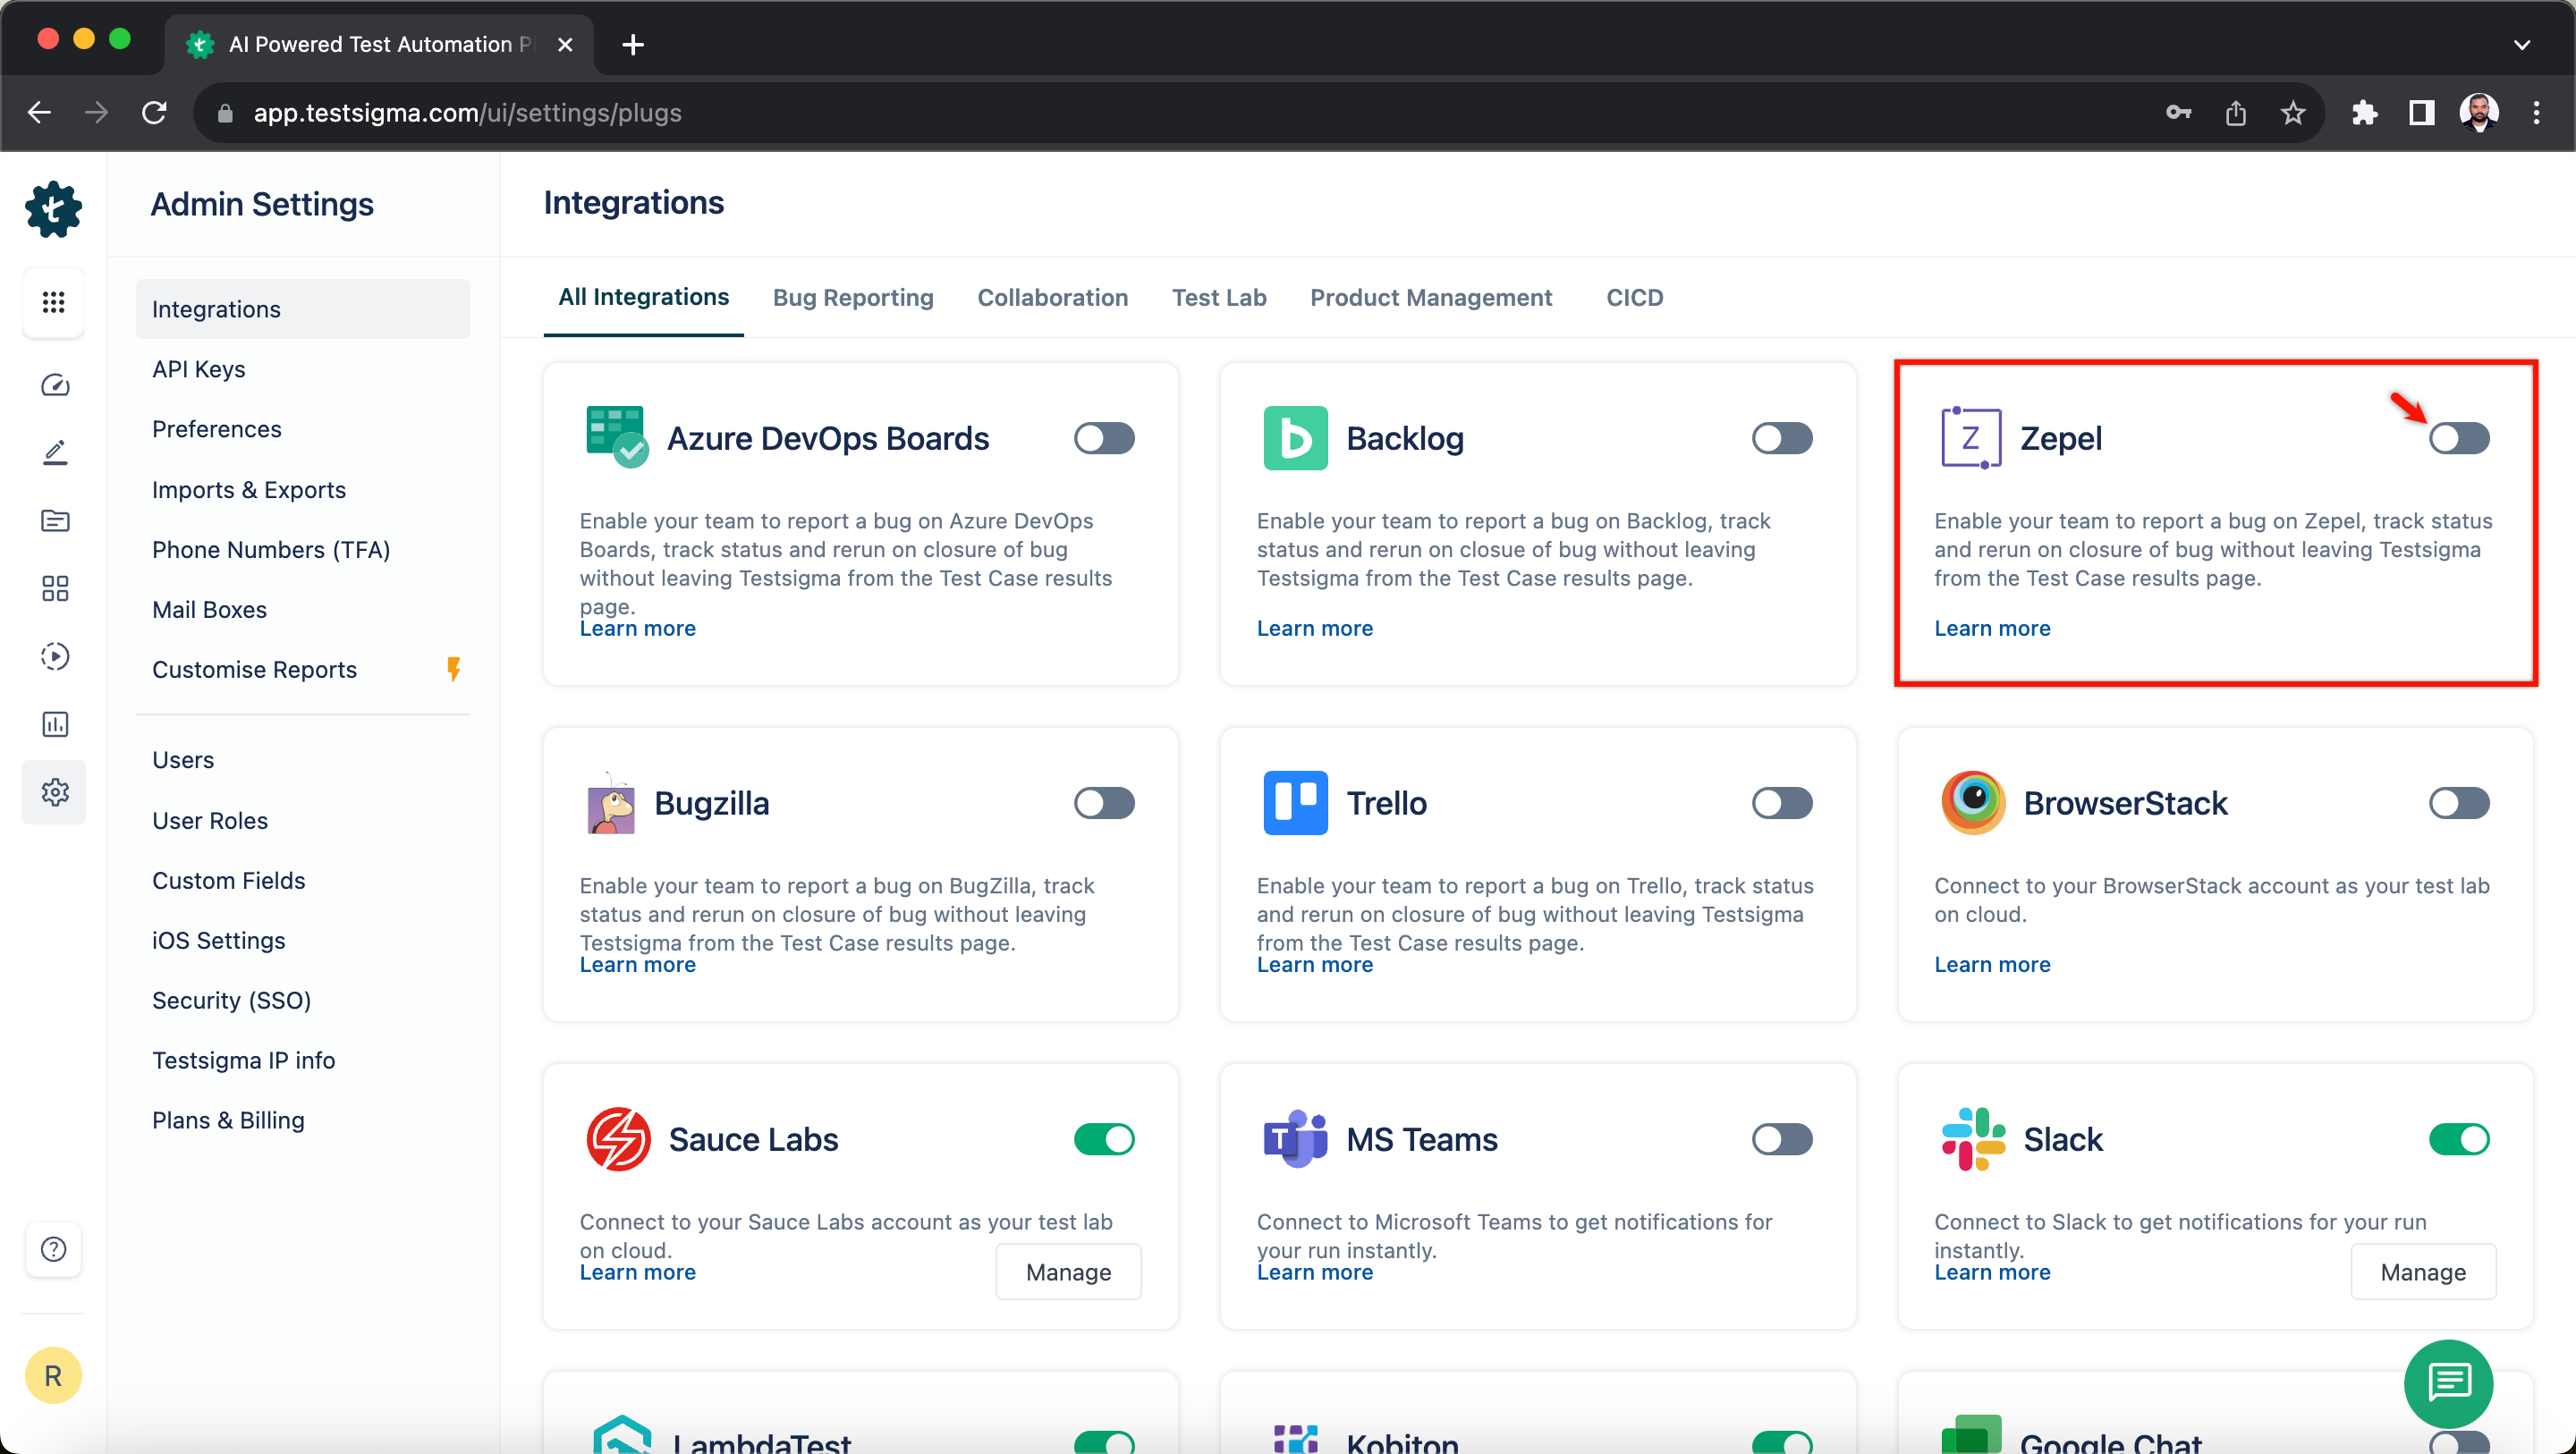The width and height of the screenshot is (2576, 1454).
Task: Click the Testsigma logo icon
Action: click(x=53, y=208)
